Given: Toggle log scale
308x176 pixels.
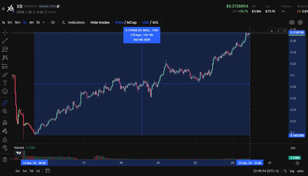Looking at the screenshot, I should pos(292,171).
